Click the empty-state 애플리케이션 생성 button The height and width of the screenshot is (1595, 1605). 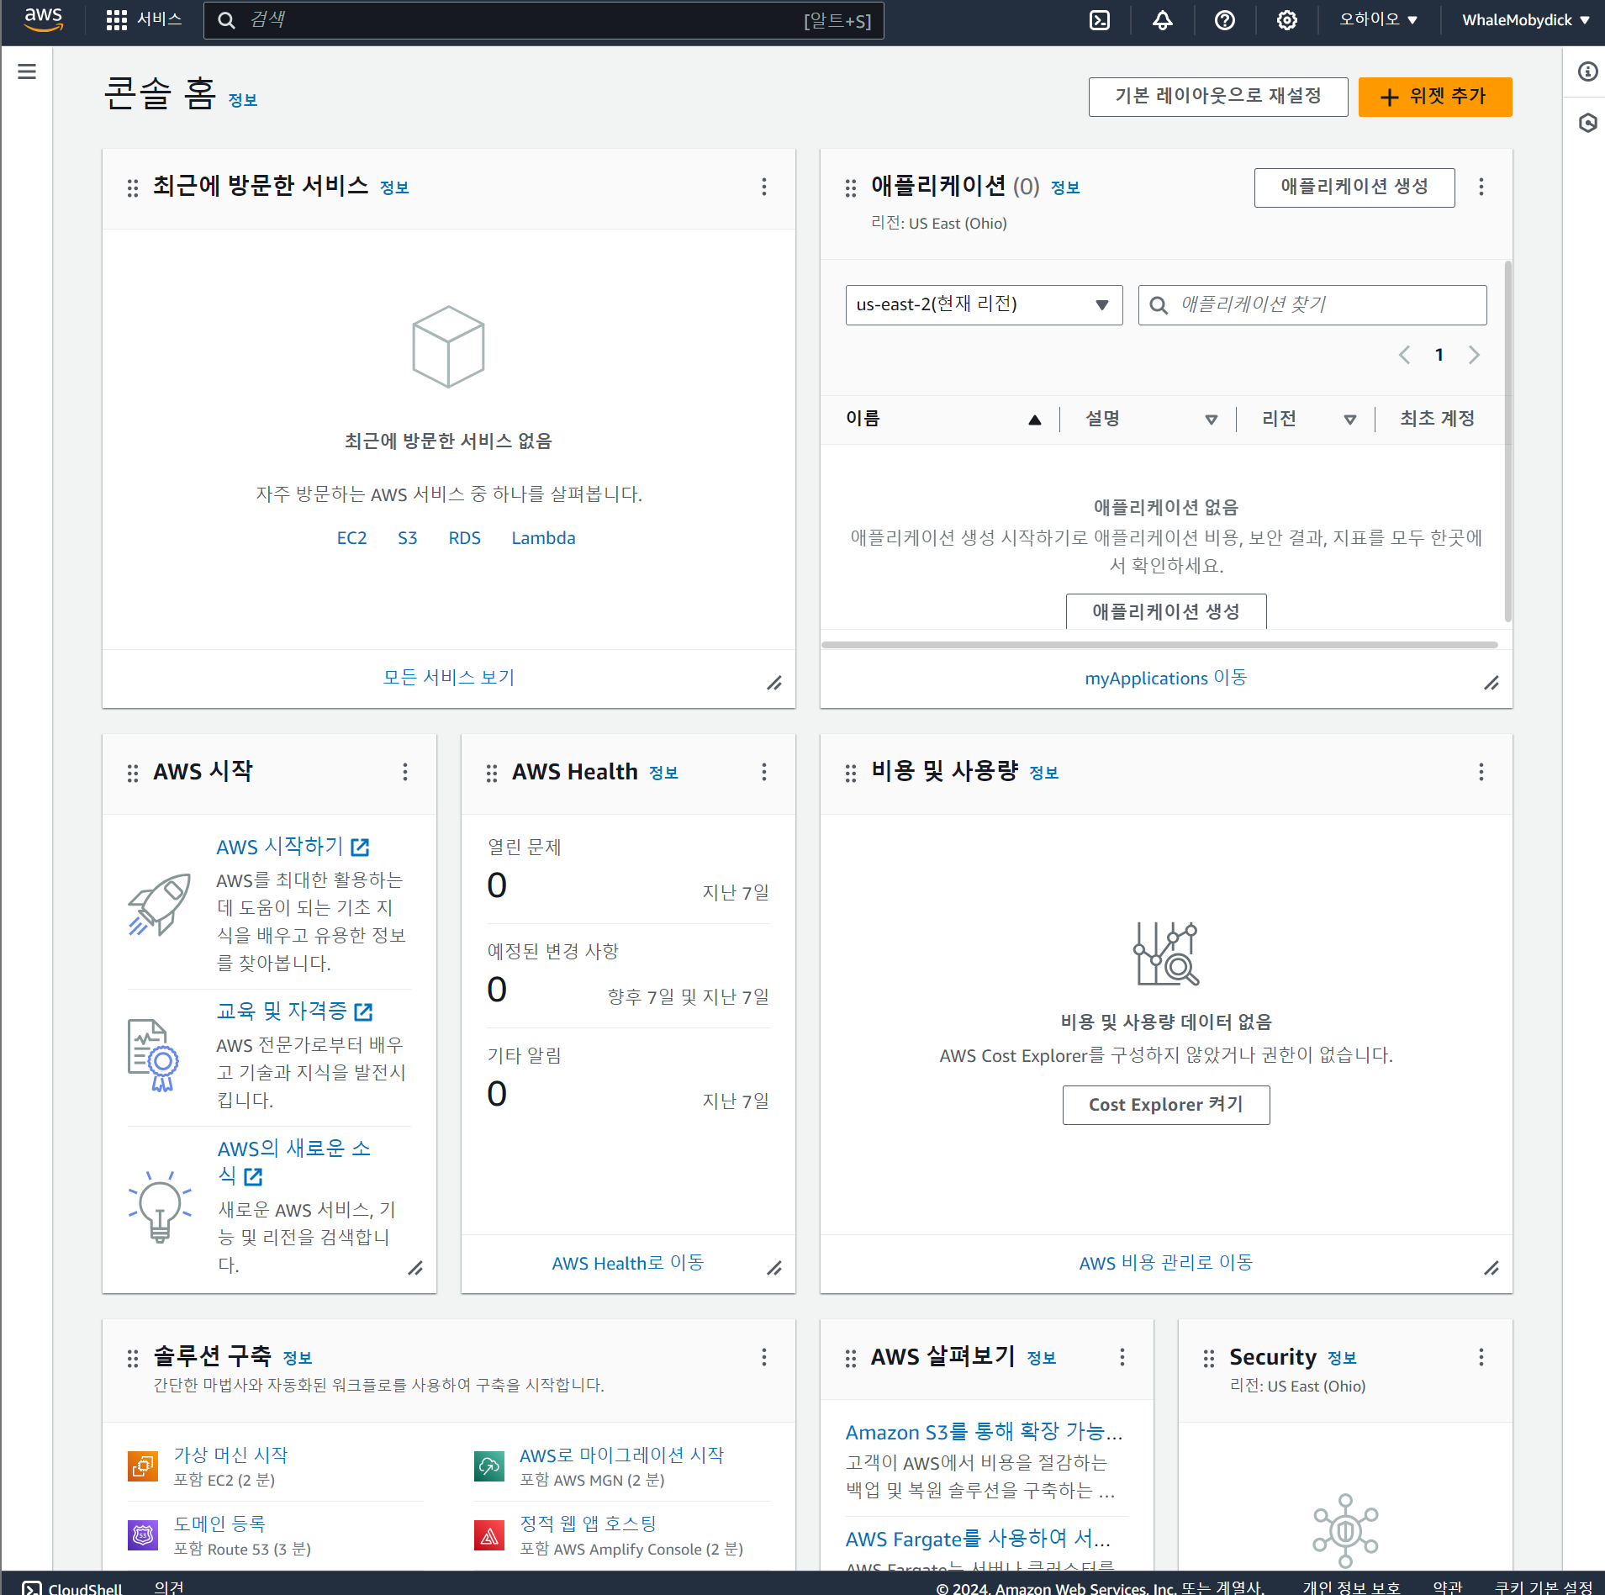[1166, 611]
